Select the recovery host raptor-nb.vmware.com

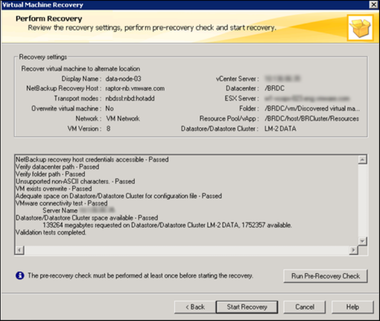pyautogui.click(x=135, y=88)
